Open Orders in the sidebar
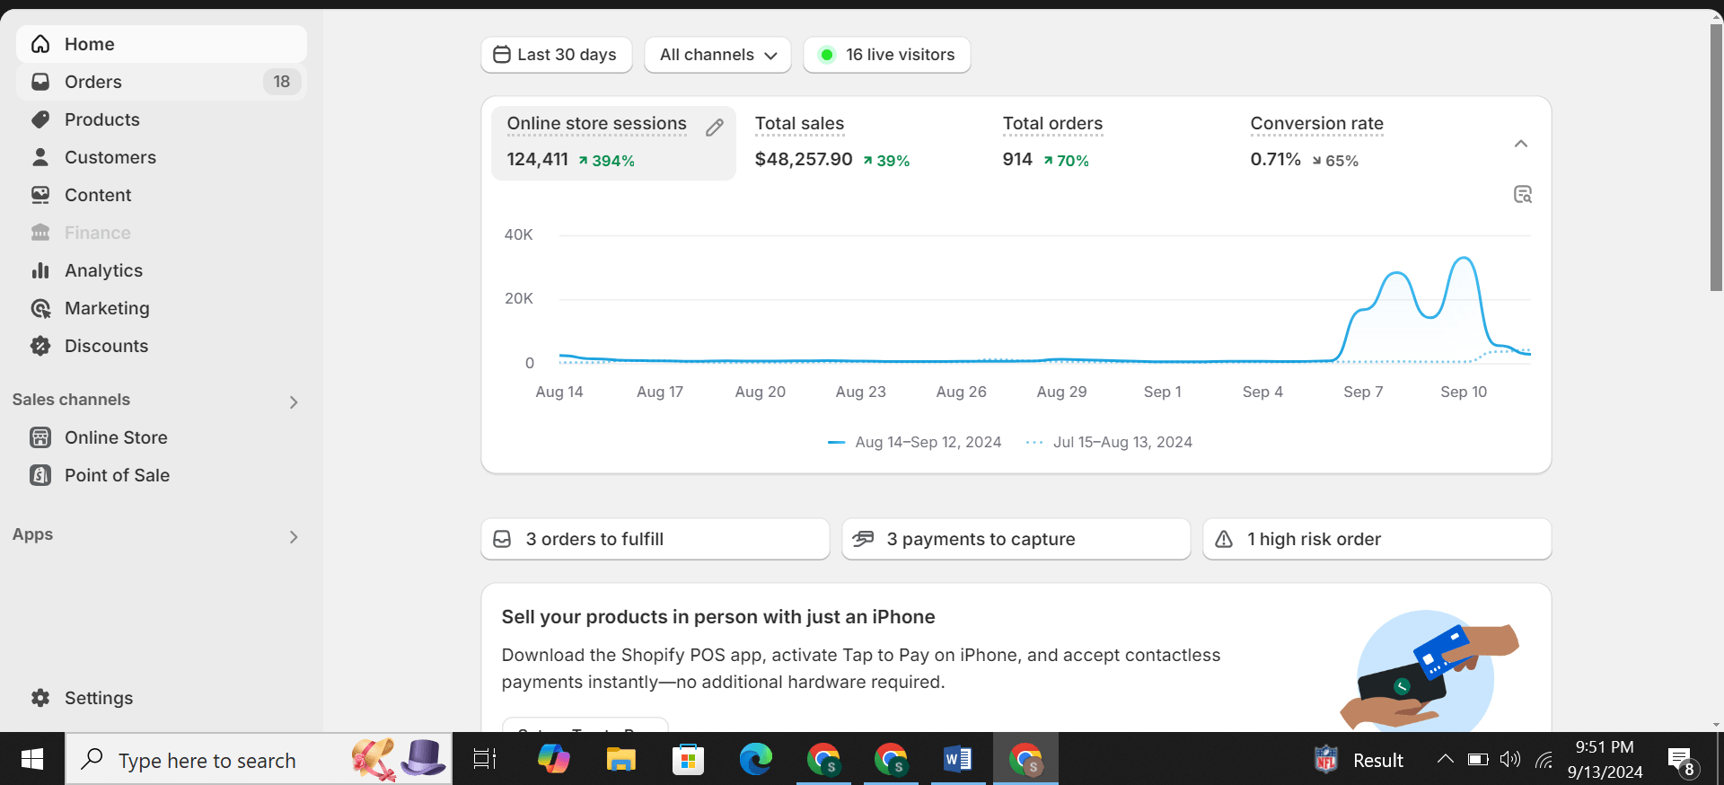 click(162, 82)
